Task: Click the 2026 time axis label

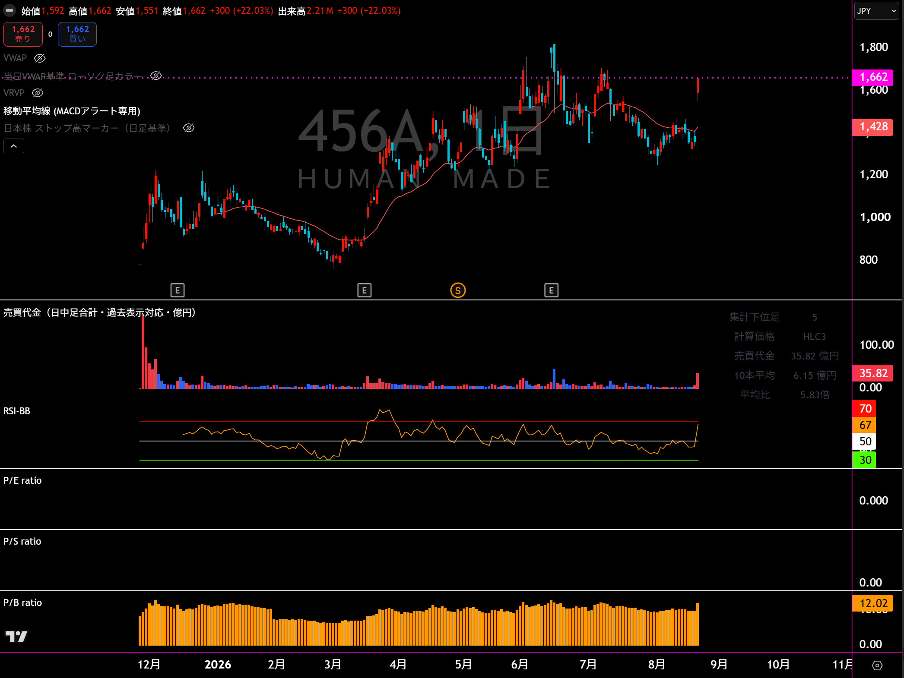Action: click(x=218, y=665)
